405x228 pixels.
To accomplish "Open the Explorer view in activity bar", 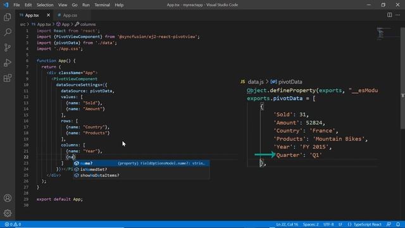I will pyautogui.click(x=8, y=17).
